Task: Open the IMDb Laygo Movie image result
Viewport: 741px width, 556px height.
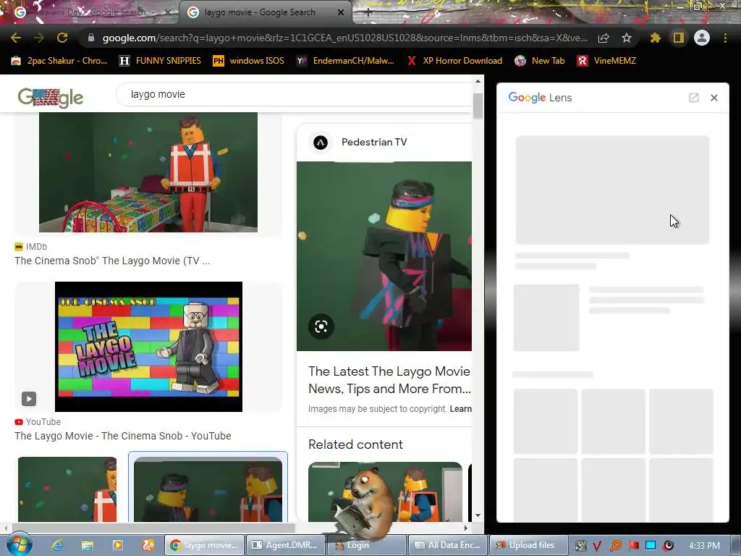Action: click(148, 172)
